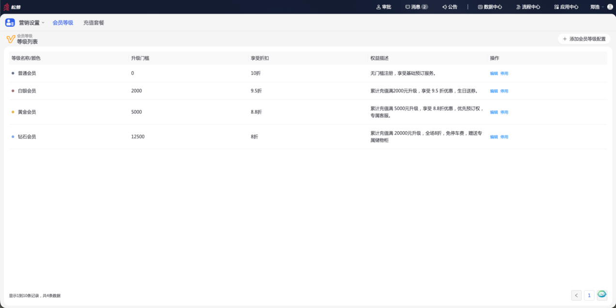This screenshot has width=616, height=308.
Task: Click the 10折 discount cell
Action: [256, 73]
